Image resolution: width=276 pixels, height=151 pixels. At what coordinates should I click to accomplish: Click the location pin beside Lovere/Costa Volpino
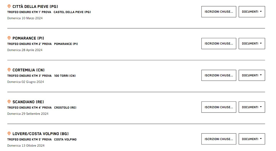pyautogui.click(x=9, y=134)
